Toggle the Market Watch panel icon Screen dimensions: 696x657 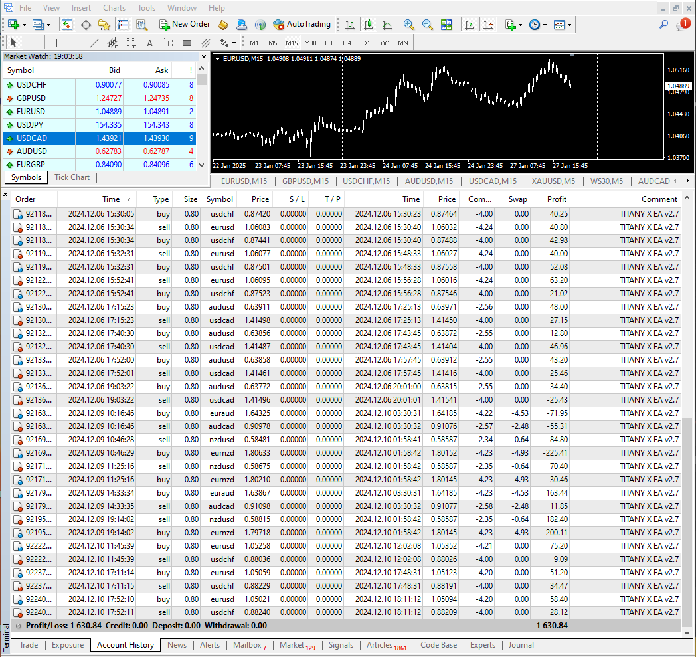[67, 25]
